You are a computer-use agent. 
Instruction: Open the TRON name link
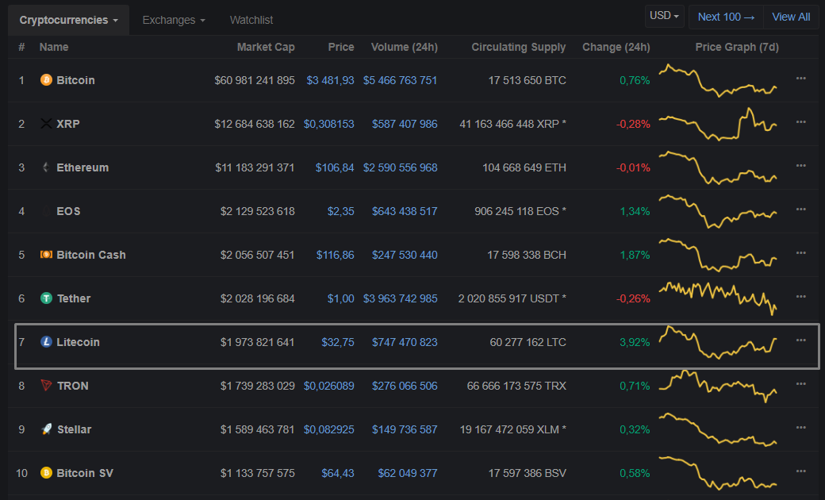coord(73,386)
